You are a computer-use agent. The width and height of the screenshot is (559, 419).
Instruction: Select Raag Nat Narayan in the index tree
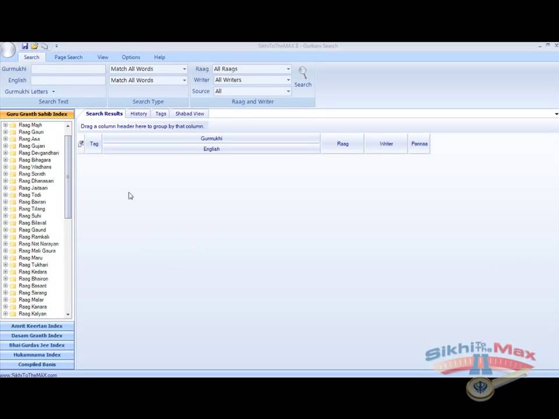38,244
